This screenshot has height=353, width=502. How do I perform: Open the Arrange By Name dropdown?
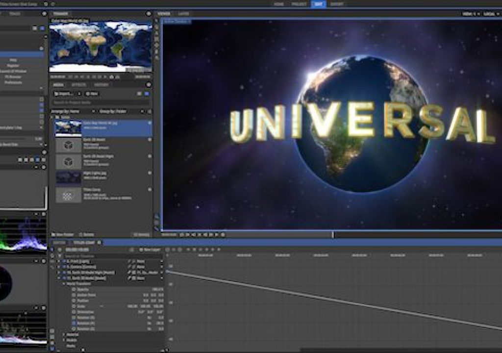pos(73,111)
